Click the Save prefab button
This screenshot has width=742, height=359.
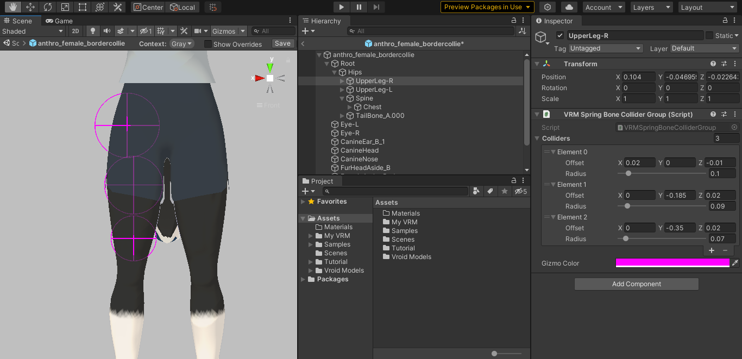tap(282, 43)
